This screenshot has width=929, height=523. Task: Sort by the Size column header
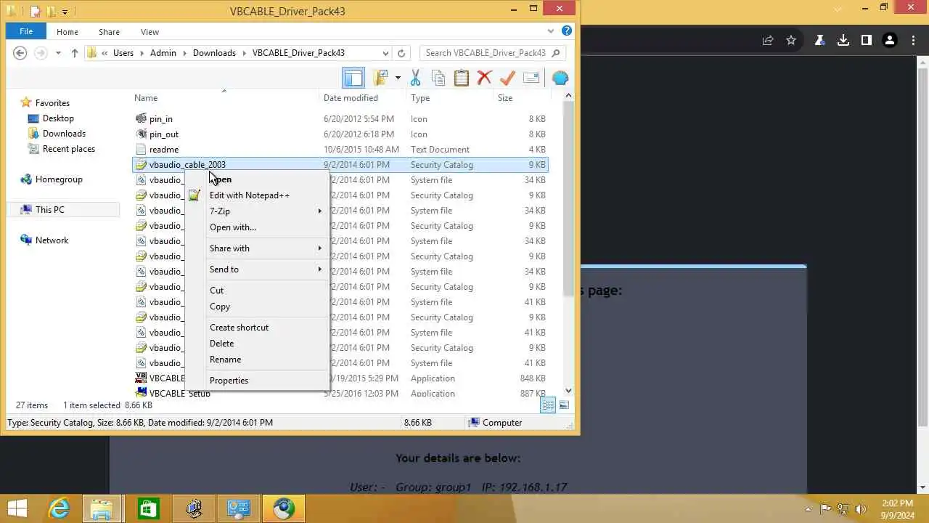tap(521, 98)
